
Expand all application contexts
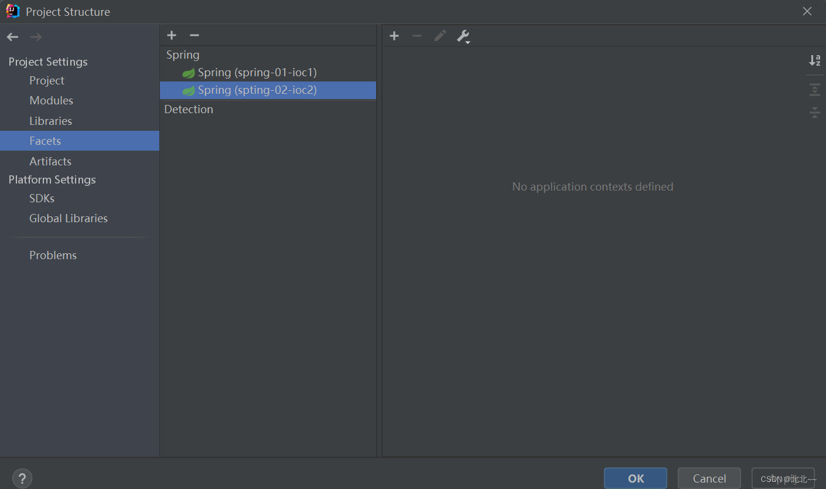click(815, 90)
